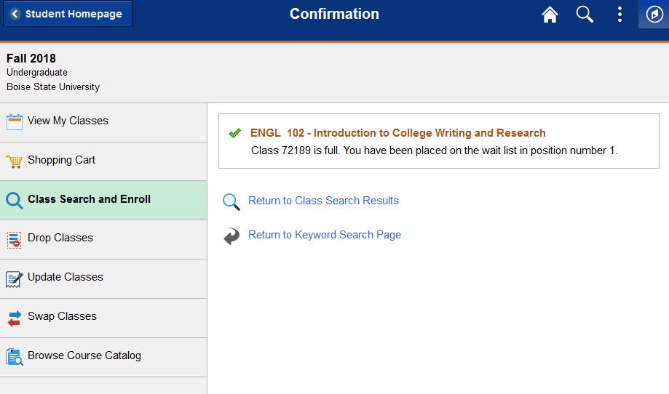The image size is (669, 394).
Task: Open the global search magnifier icon
Action: coord(585,14)
